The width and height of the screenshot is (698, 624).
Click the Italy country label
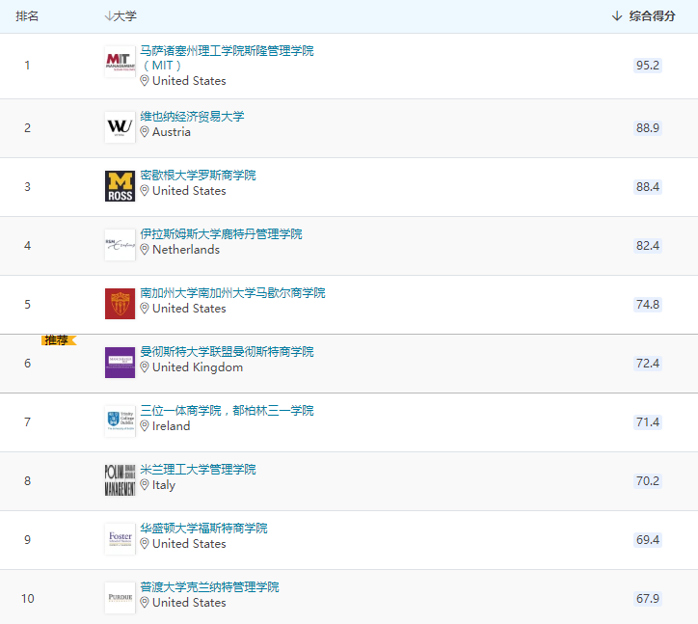point(164,484)
